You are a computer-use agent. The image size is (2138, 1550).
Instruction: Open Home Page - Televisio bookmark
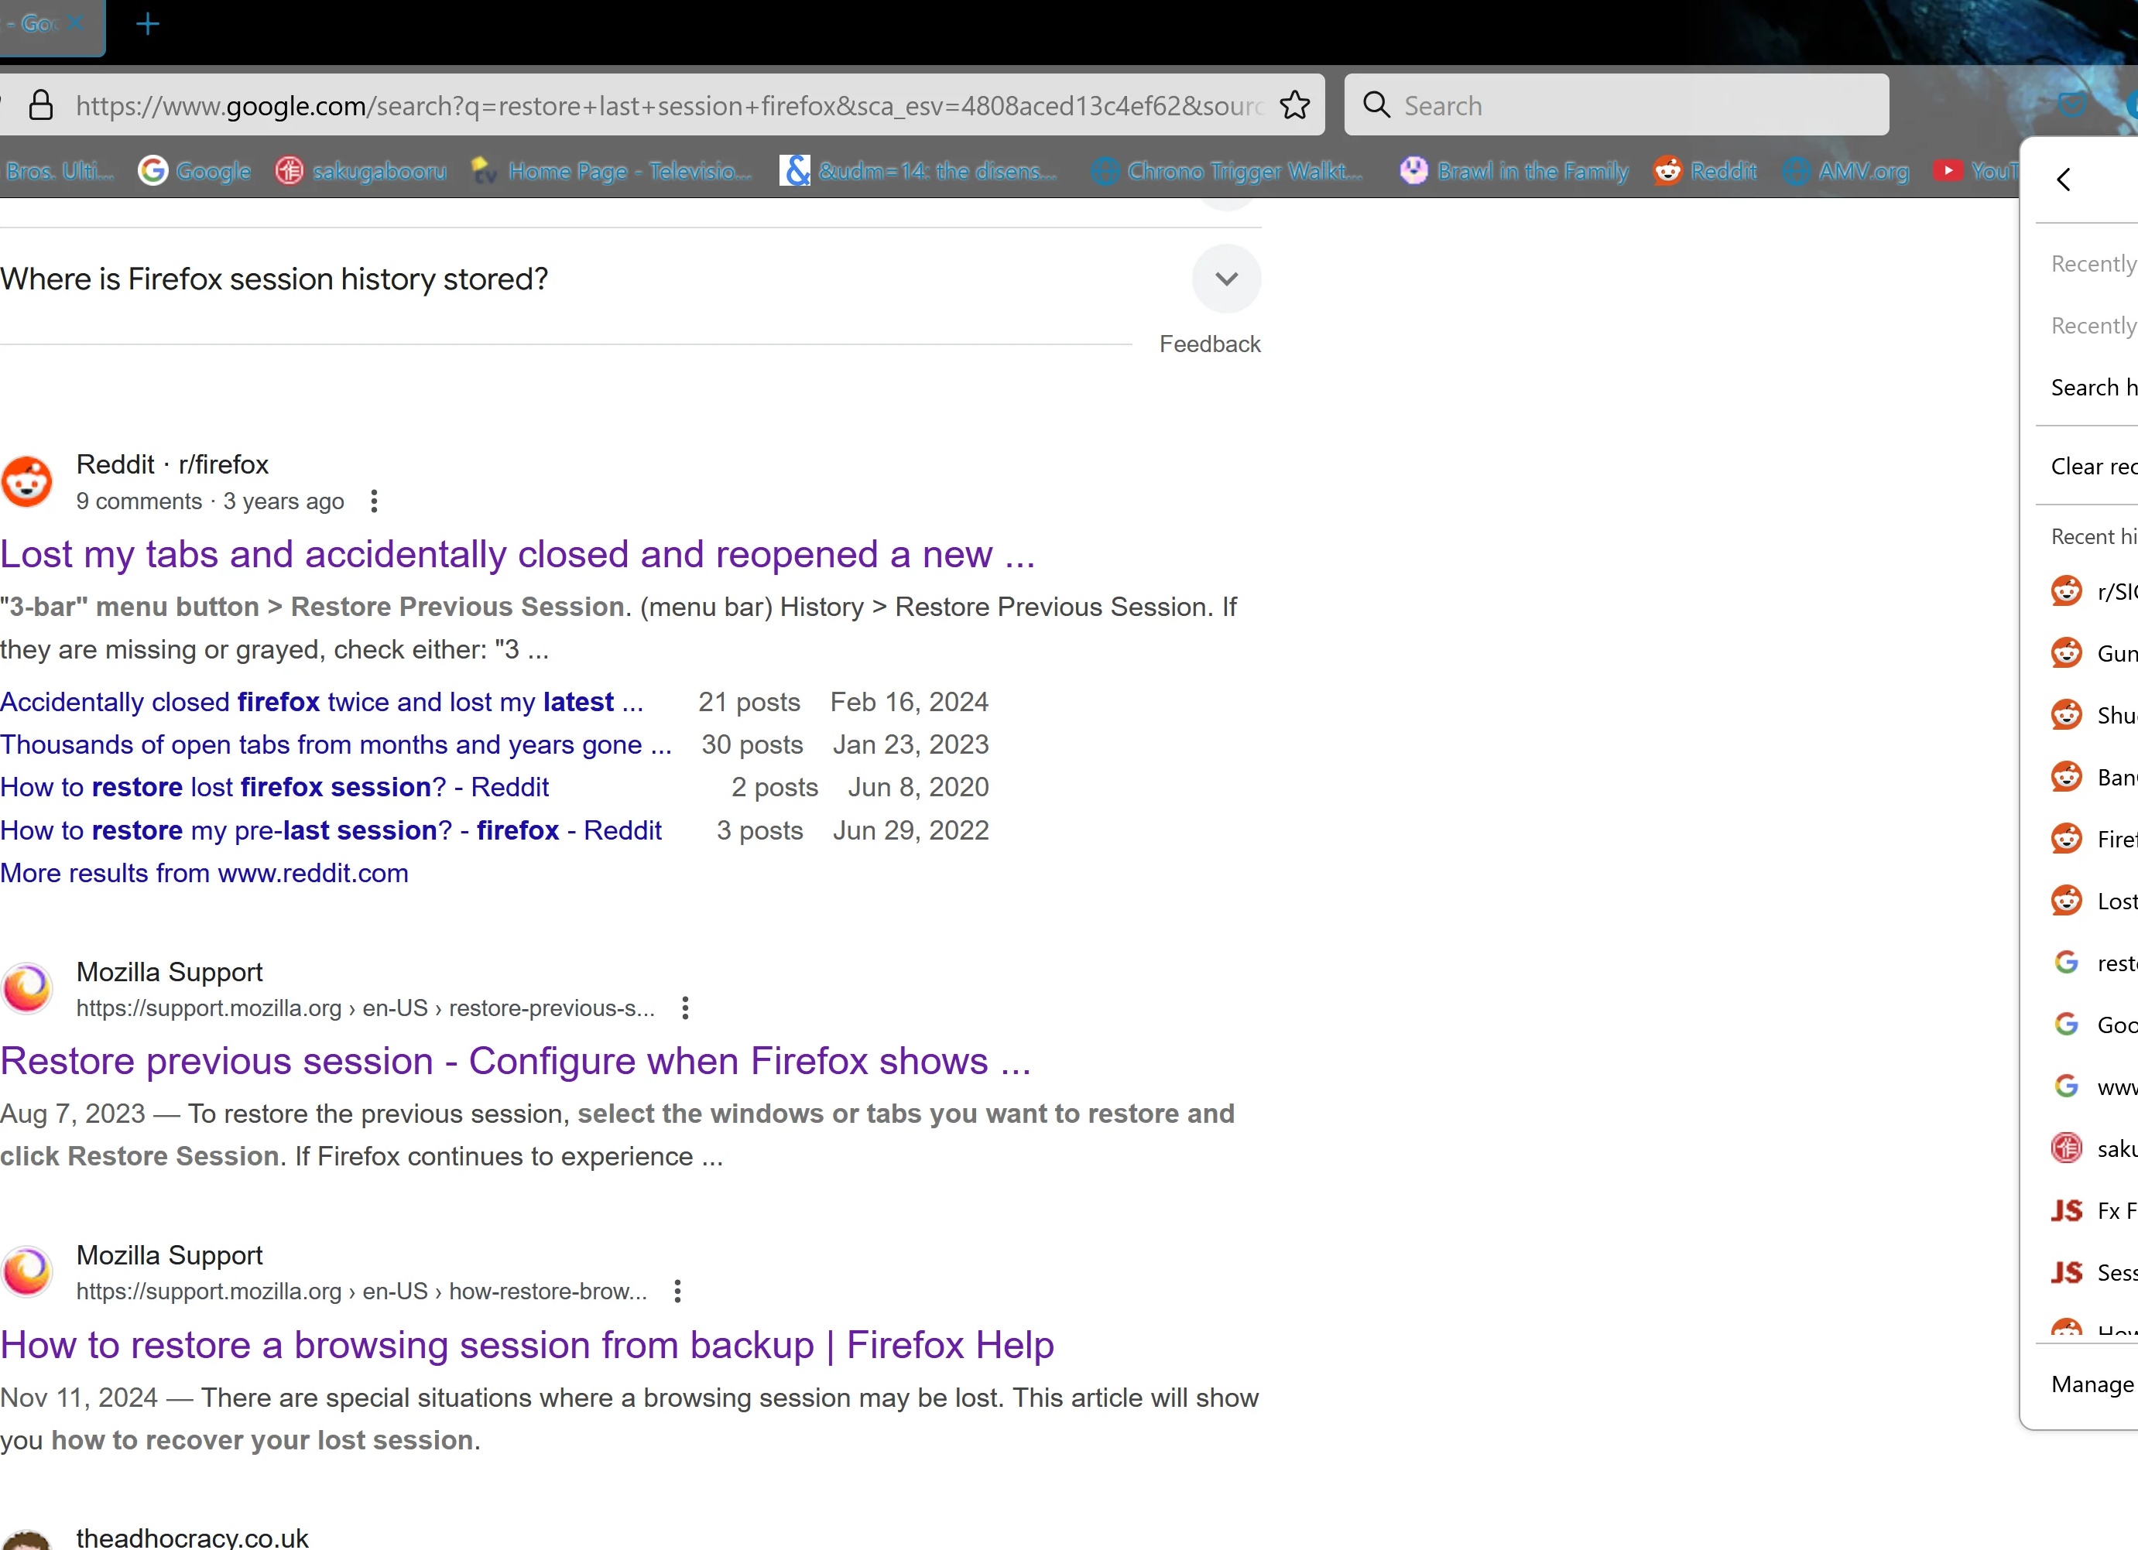pyautogui.click(x=612, y=170)
